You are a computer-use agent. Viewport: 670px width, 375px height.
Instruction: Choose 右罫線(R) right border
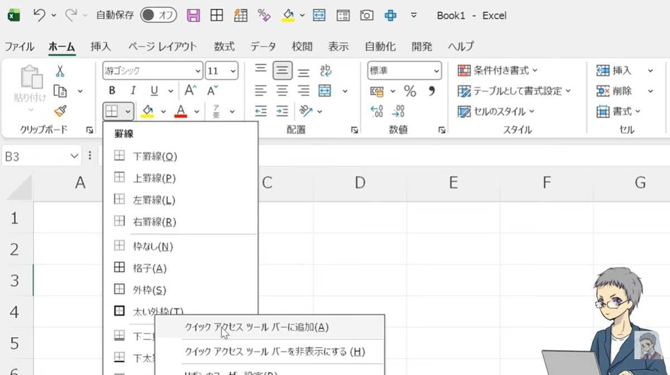(x=180, y=222)
